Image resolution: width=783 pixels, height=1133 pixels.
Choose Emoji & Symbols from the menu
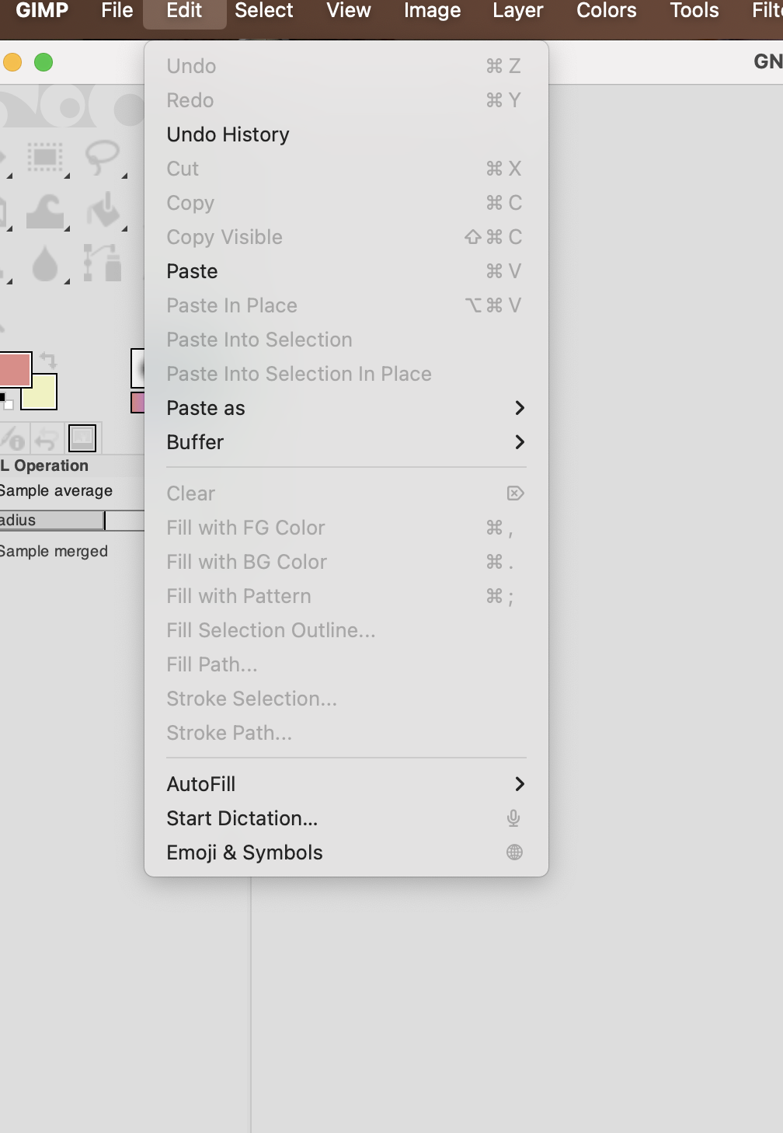[244, 852]
